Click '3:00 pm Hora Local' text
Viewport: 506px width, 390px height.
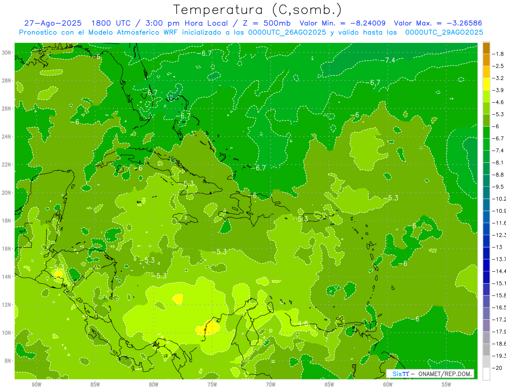[187, 23]
